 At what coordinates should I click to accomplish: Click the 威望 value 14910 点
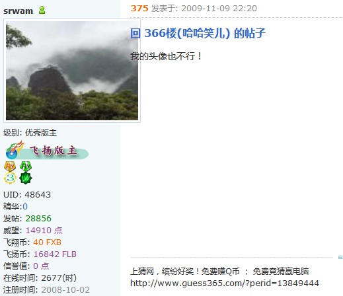pos(44,231)
